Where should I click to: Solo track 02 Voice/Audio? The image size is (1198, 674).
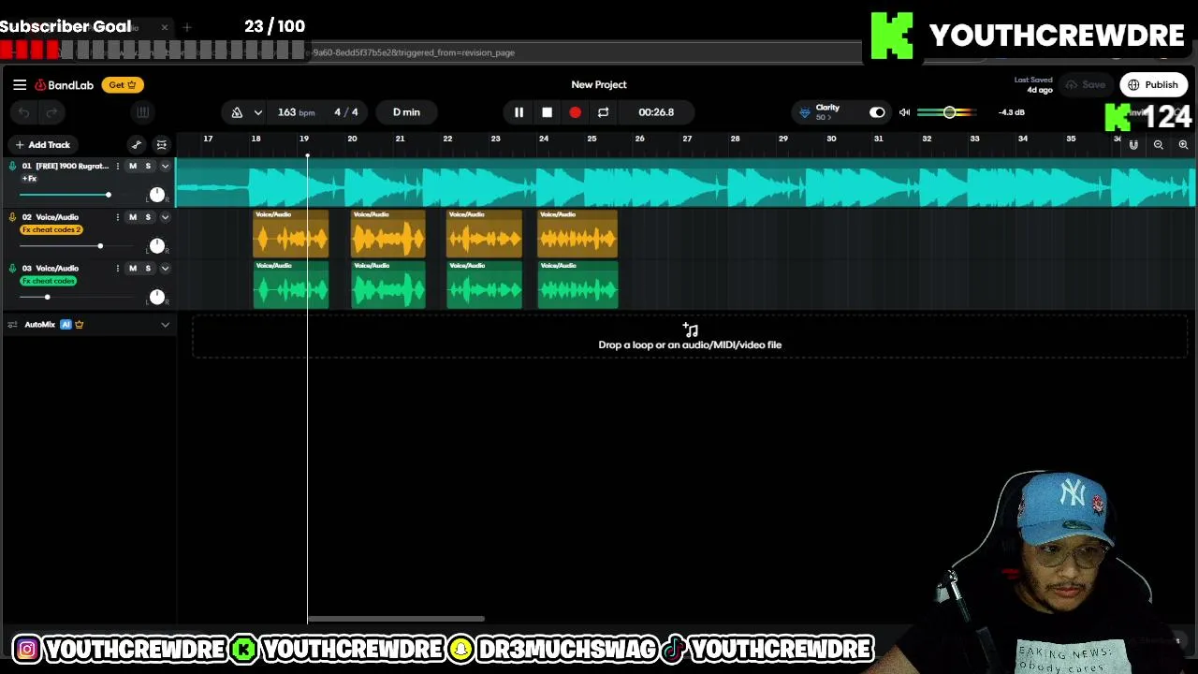click(x=147, y=217)
